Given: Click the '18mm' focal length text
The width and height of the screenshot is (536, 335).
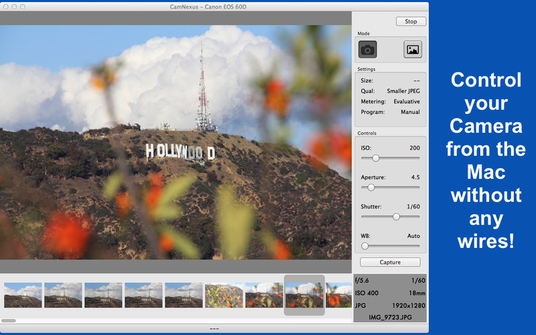Looking at the screenshot, I should (x=417, y=293).
